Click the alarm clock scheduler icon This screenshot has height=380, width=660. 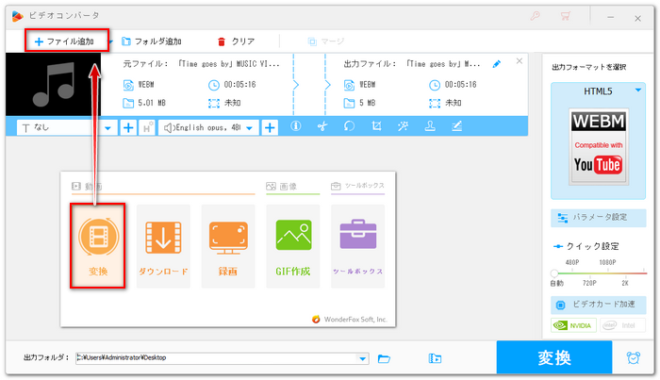(633, 358)
